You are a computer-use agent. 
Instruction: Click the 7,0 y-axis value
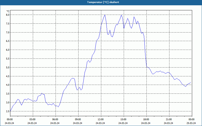coord(8,32)
